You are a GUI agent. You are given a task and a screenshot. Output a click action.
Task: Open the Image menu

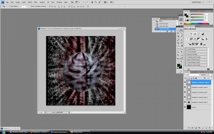(x=17, y=2)
